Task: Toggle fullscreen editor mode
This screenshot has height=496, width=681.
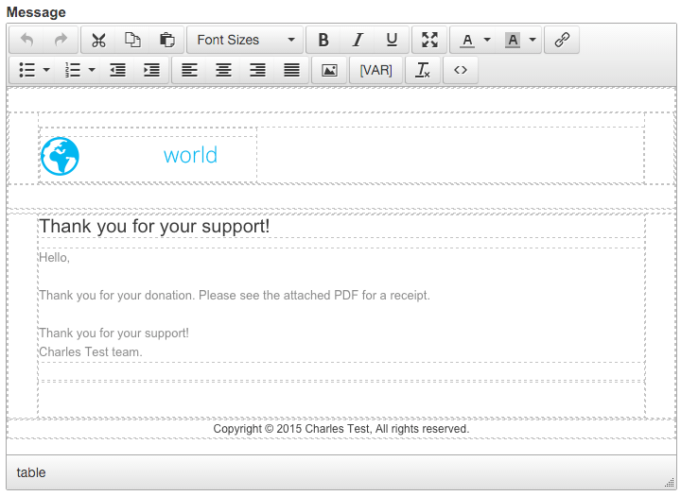Action: (429, 40)
